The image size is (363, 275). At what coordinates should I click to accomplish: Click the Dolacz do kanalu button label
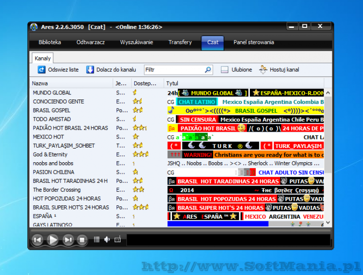[x=116, y=70]
